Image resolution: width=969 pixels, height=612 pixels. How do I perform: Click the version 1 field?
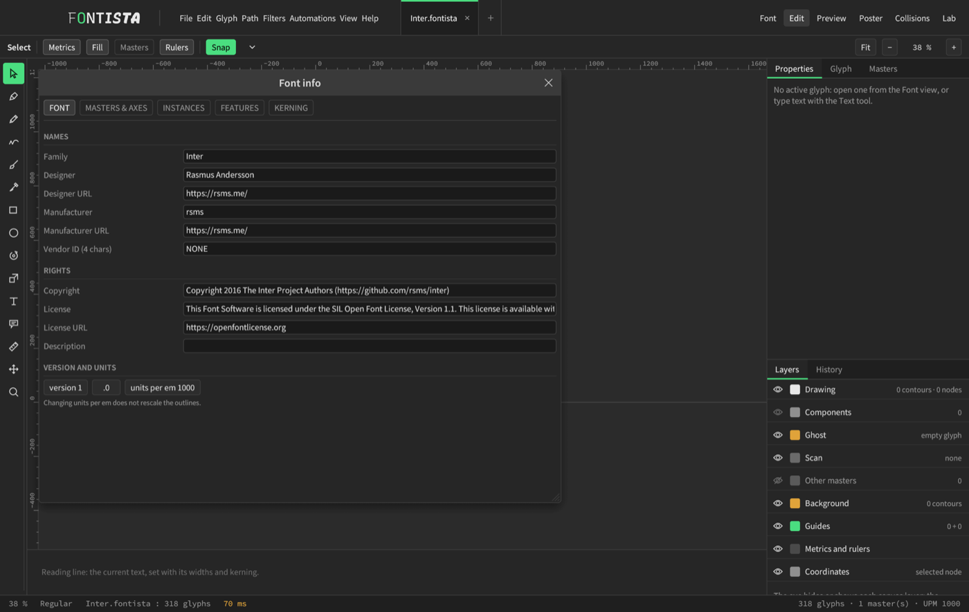[x=66, y=388]
